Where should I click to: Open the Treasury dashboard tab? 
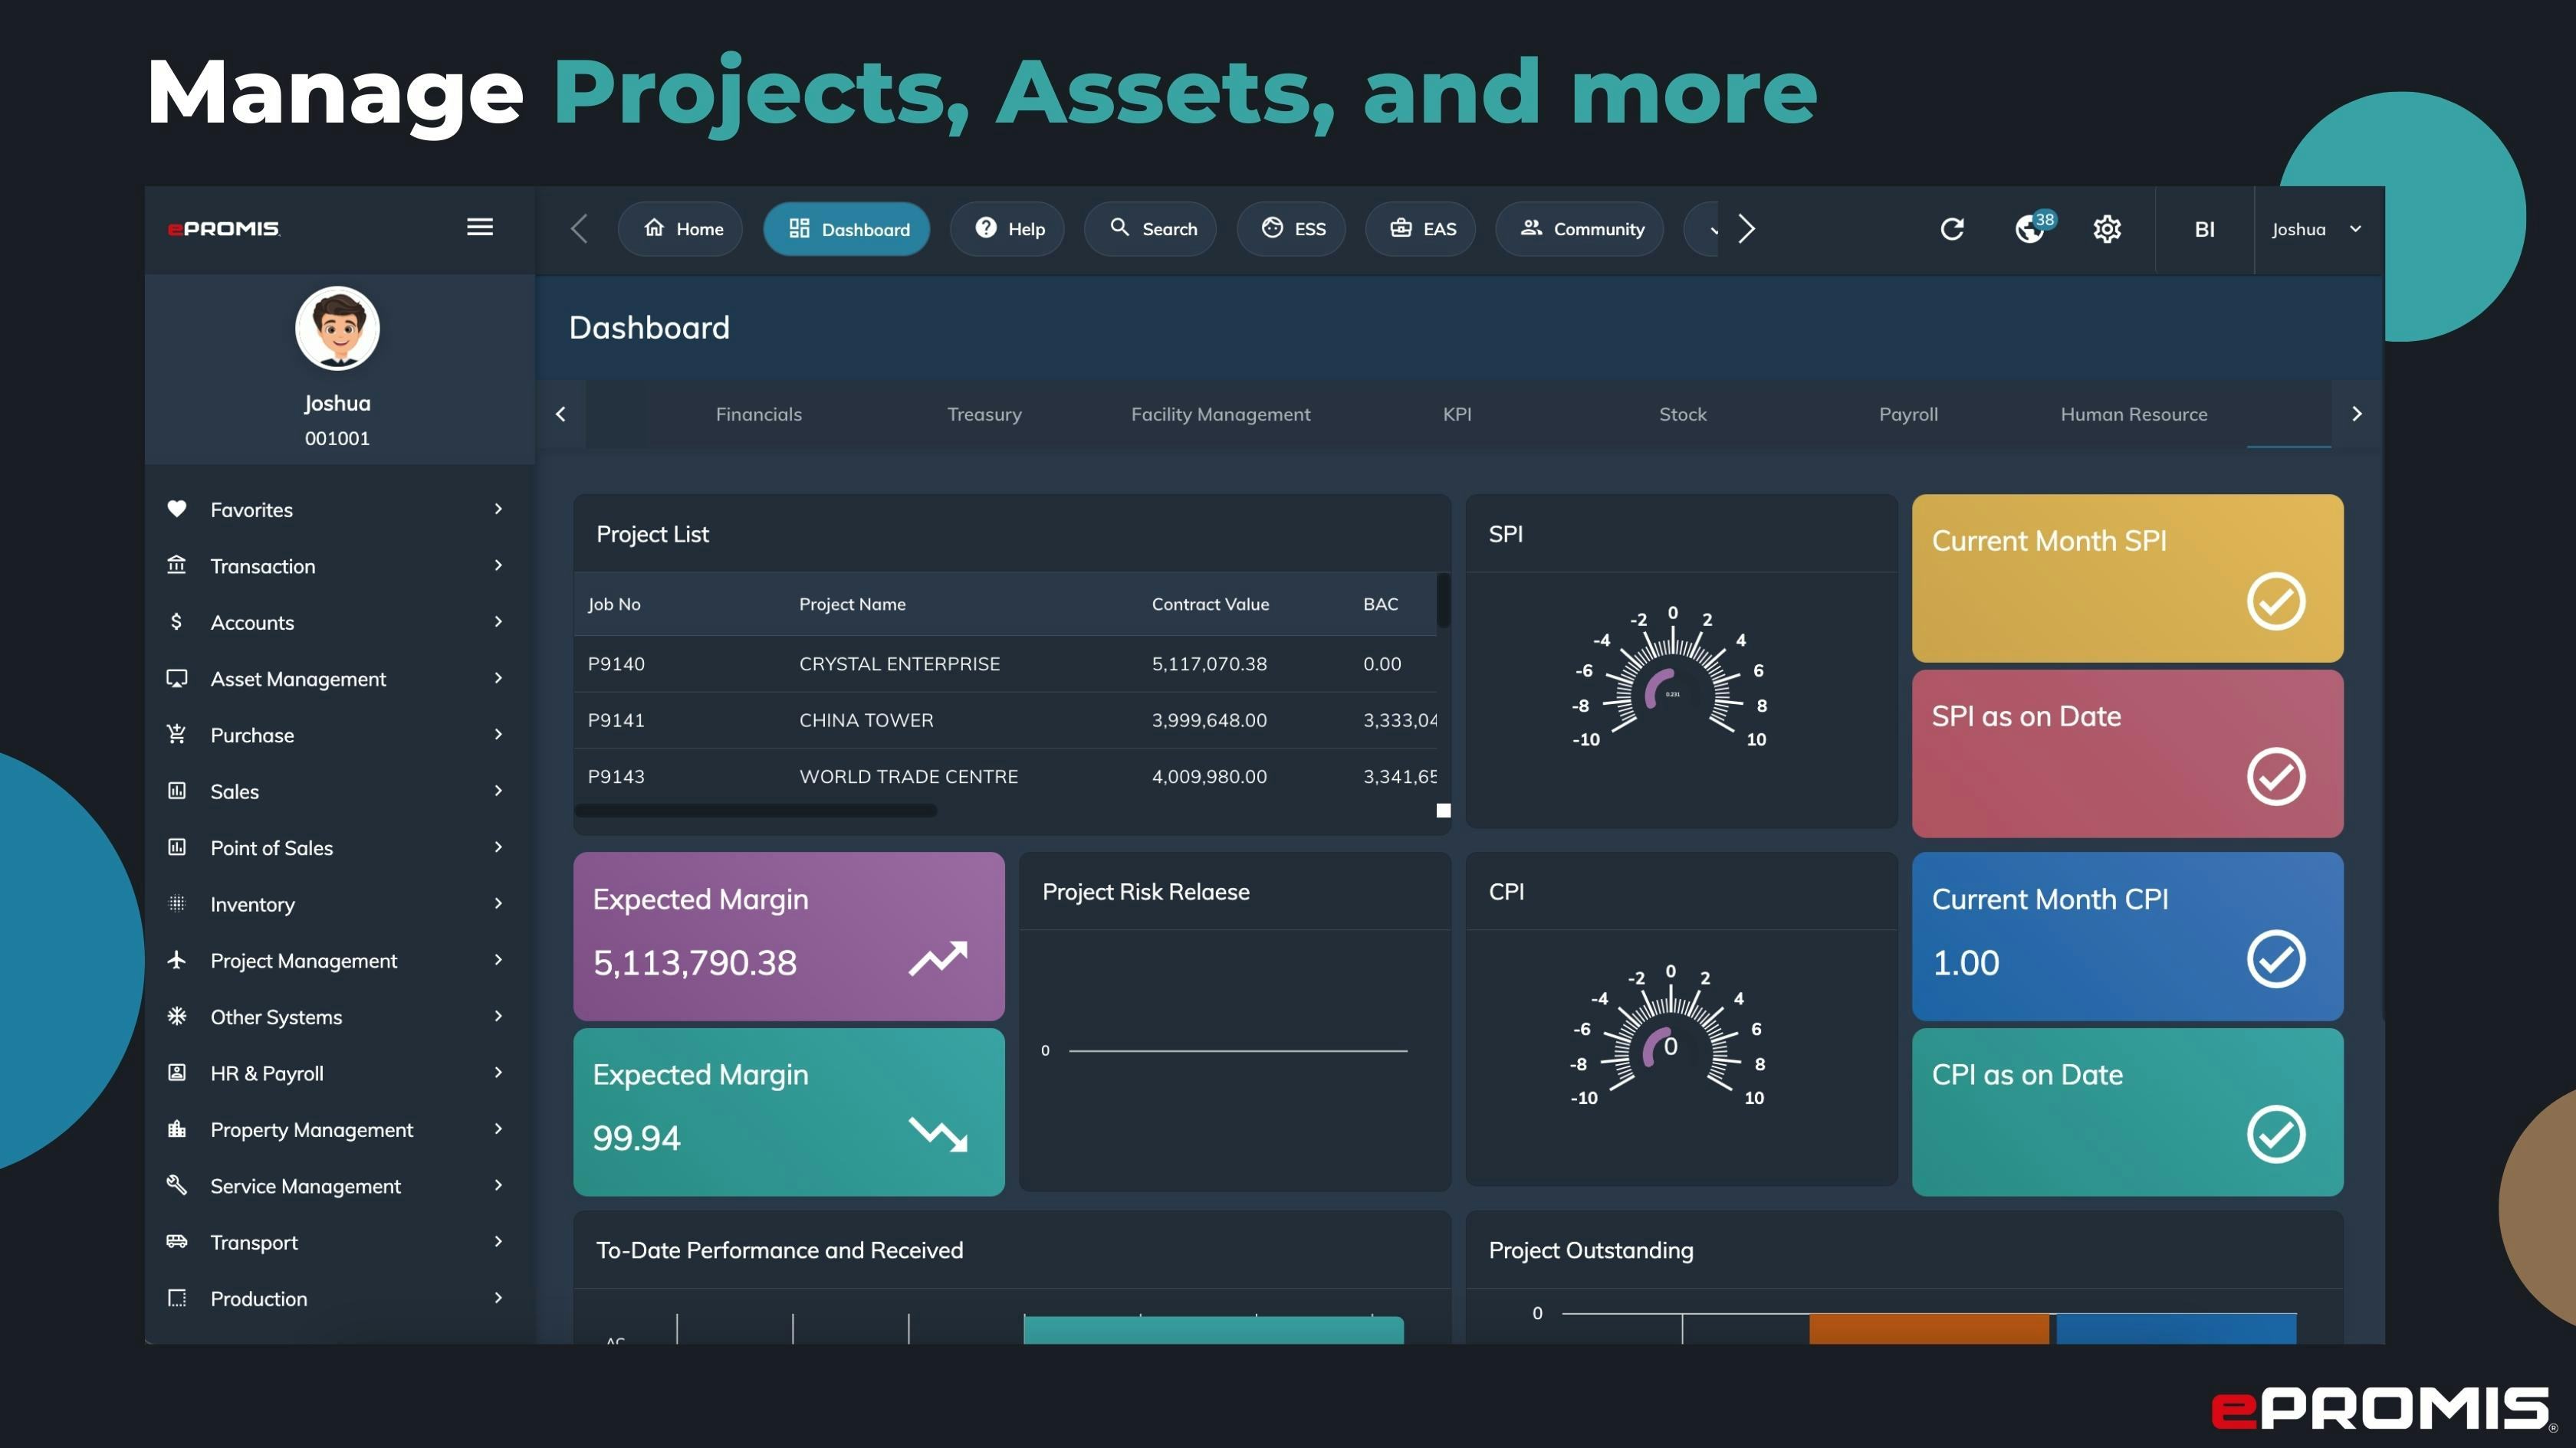[x=984, y=414]
